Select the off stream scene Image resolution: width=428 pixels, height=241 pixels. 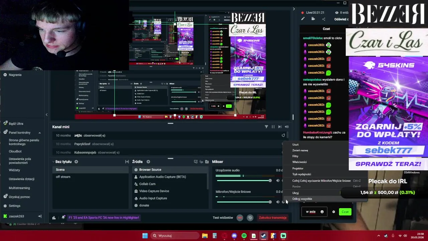point(91,177)
